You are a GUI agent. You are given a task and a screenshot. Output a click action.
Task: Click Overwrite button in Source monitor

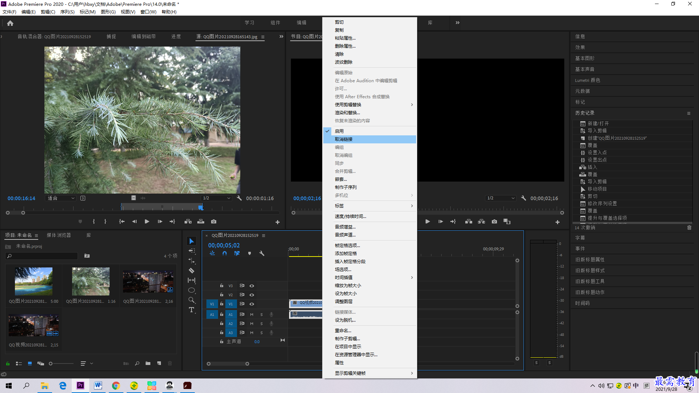(201, 222)
